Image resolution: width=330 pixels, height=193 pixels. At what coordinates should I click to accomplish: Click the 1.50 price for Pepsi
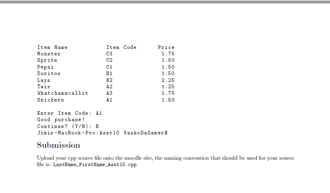tap(168, 67)
